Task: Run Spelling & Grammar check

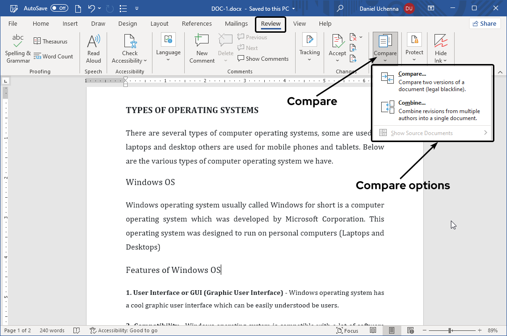Action: pos(17,49)
